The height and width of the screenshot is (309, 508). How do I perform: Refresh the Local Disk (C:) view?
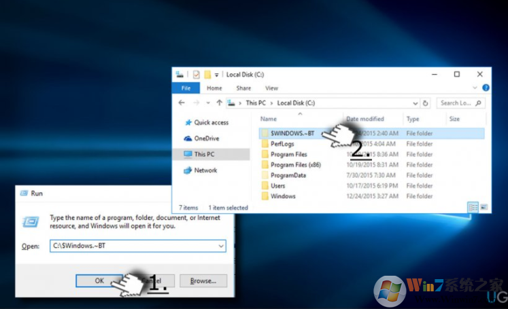(x=426, y=103)
